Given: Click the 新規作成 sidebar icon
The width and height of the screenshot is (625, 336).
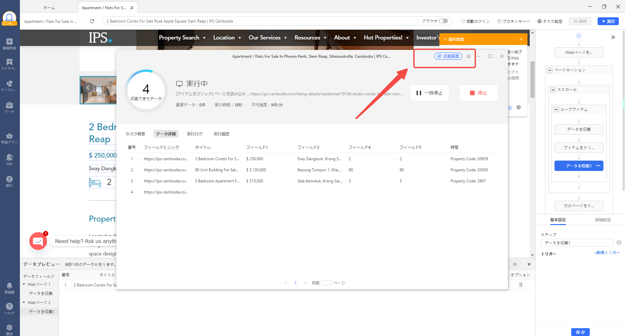Looking at the screenshot, I should coord(9,43).
